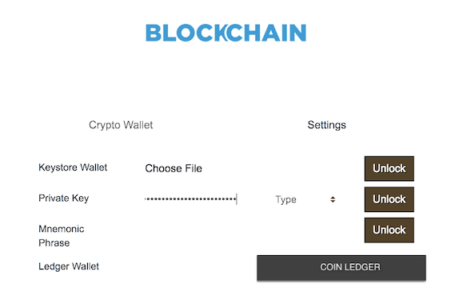Switch to the Crypto Wallet tab
Image resolution: width=463 pixels, height=295 pixels.
click(121, 125)
